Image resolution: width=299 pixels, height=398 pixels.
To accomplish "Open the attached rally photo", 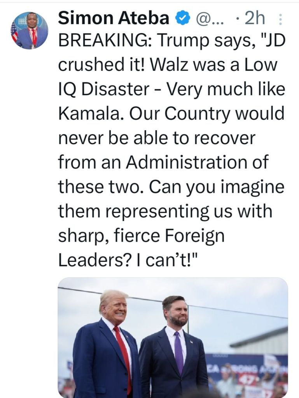I will click(x=173, y=337).
